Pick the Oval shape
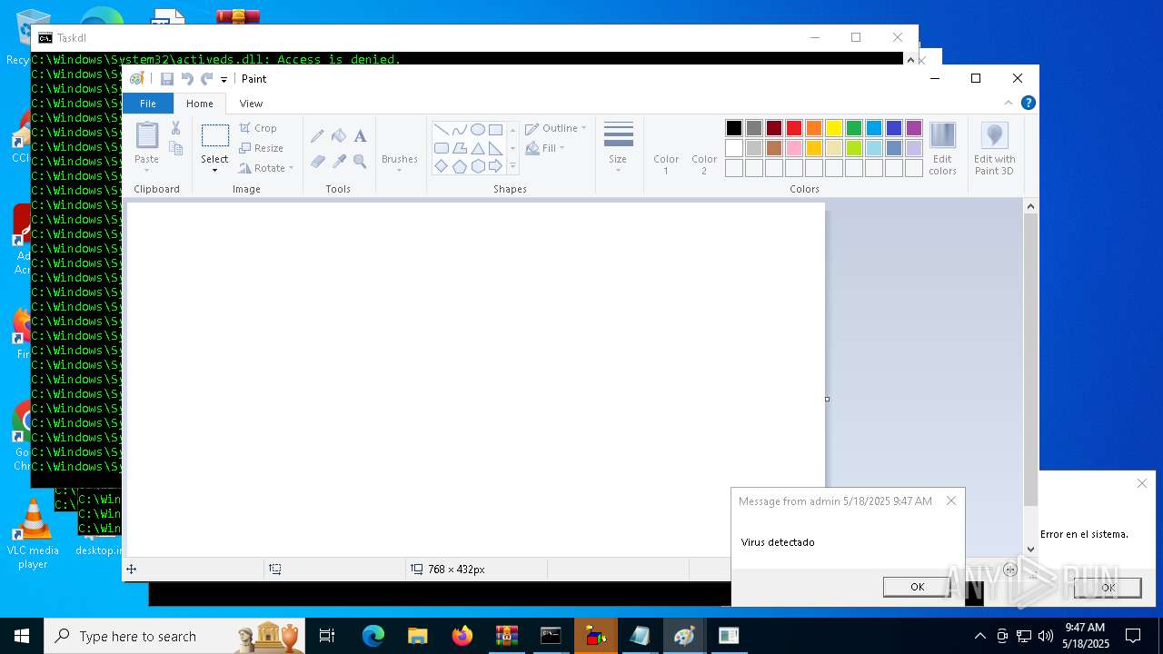 (478, 130)
